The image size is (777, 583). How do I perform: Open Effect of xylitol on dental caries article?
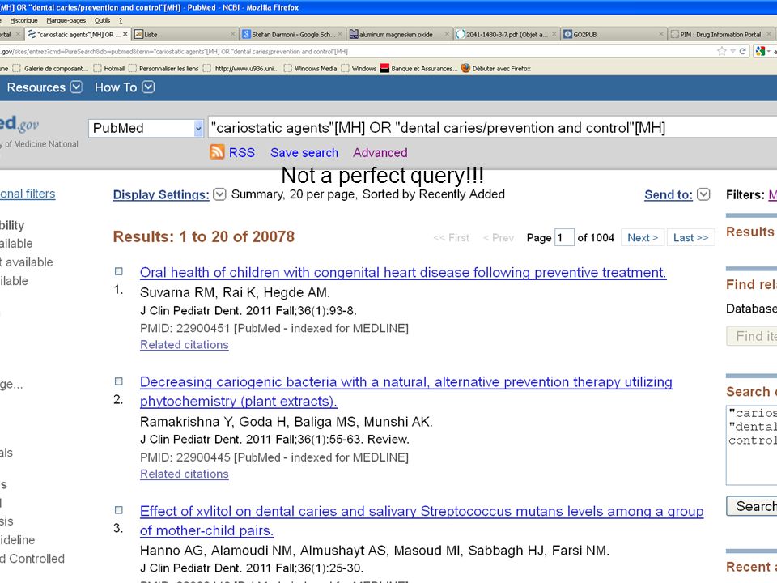click(421, 521)
